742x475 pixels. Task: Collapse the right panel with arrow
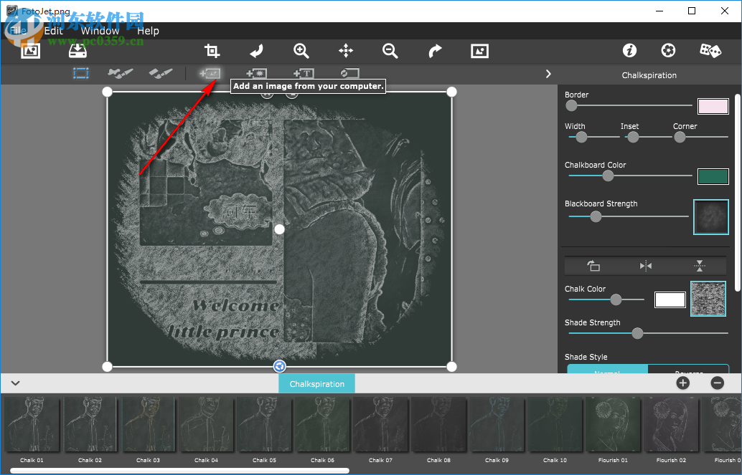click(548, 74)
